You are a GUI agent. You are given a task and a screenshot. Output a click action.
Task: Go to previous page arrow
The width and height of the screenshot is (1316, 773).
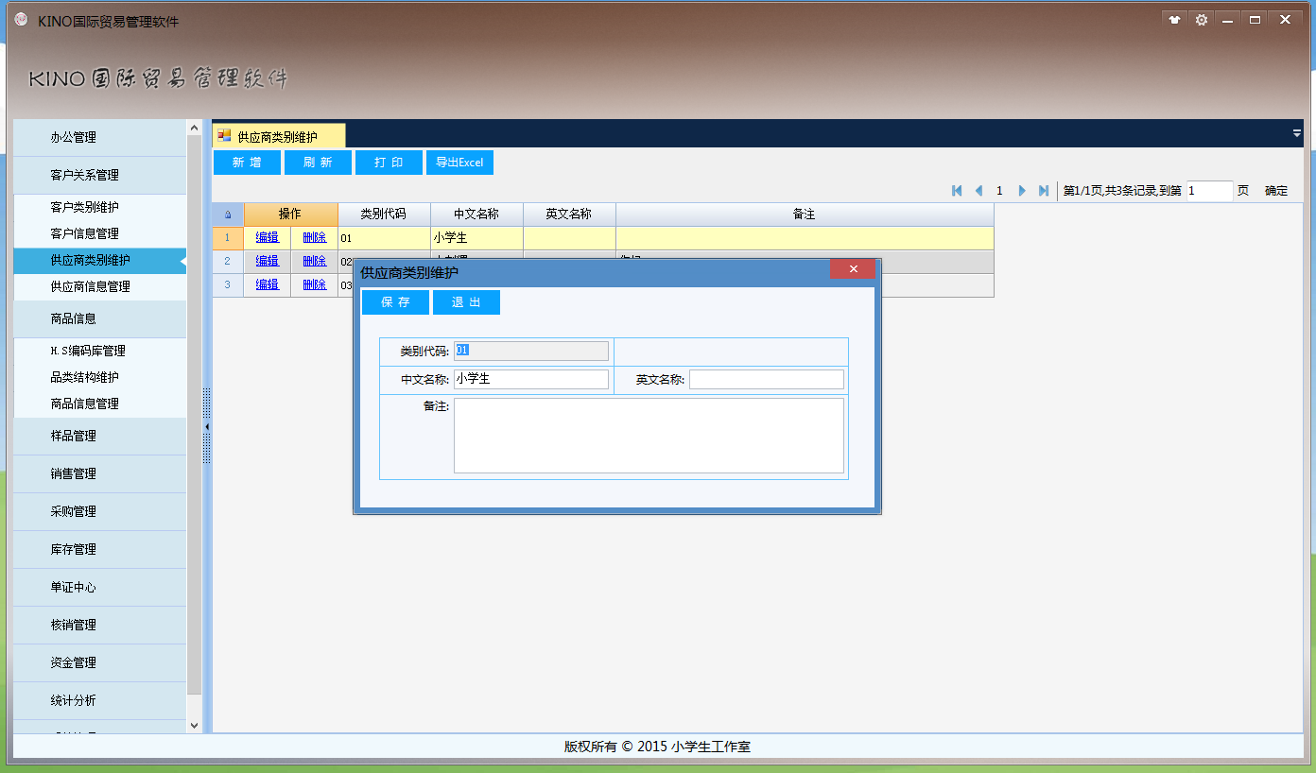coord(978,191)
